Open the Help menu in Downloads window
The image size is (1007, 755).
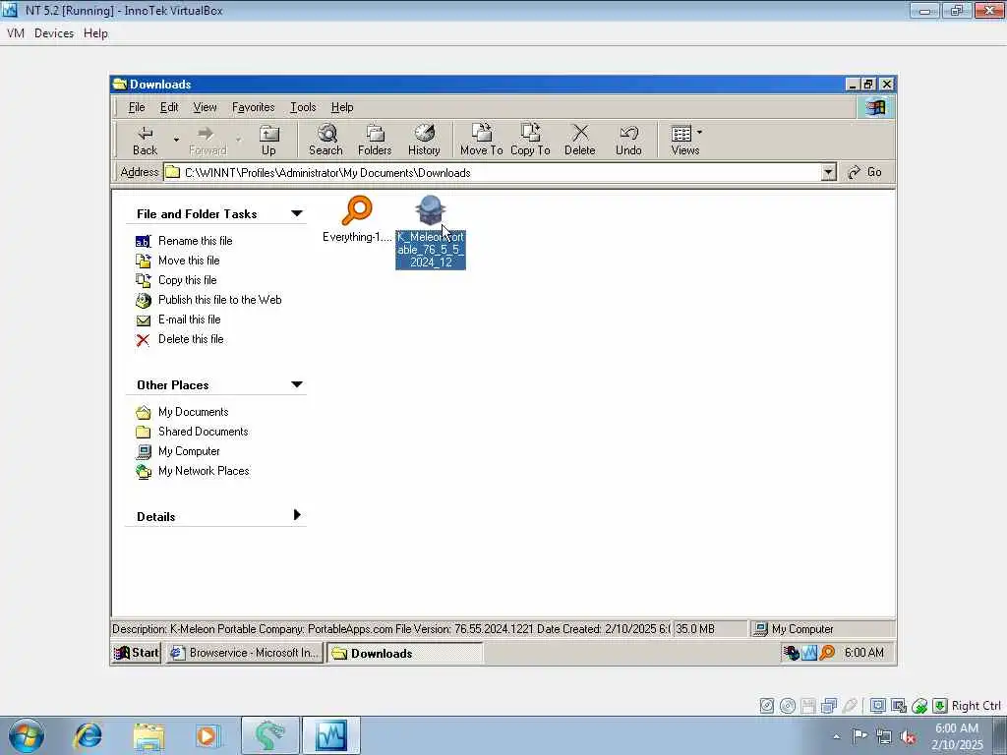click(x=342, y=107)
